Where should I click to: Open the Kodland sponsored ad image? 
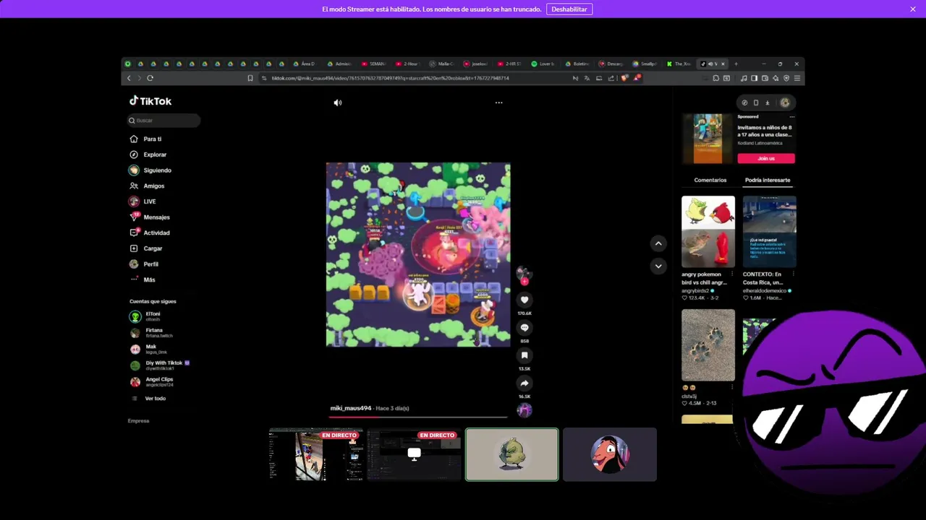tap(708, 139)
